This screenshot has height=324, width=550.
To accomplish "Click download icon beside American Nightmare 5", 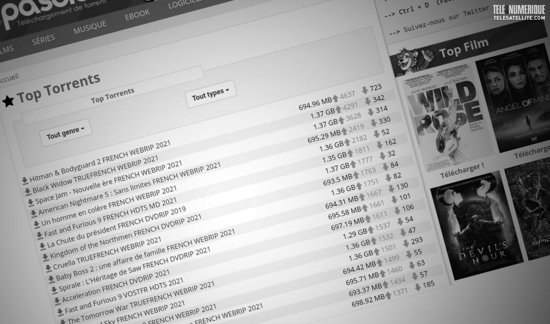I will [x=33, y=213].
